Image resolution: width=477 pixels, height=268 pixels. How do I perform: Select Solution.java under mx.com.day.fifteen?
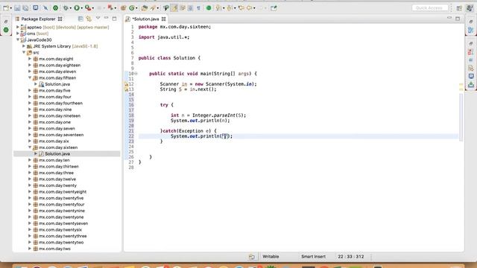click(x=57, y=84)
